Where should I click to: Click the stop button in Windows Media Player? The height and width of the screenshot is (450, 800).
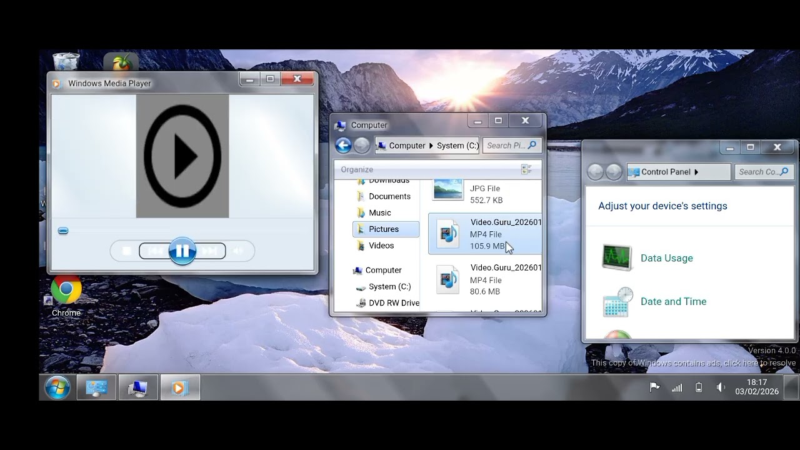tap(126, 251)
